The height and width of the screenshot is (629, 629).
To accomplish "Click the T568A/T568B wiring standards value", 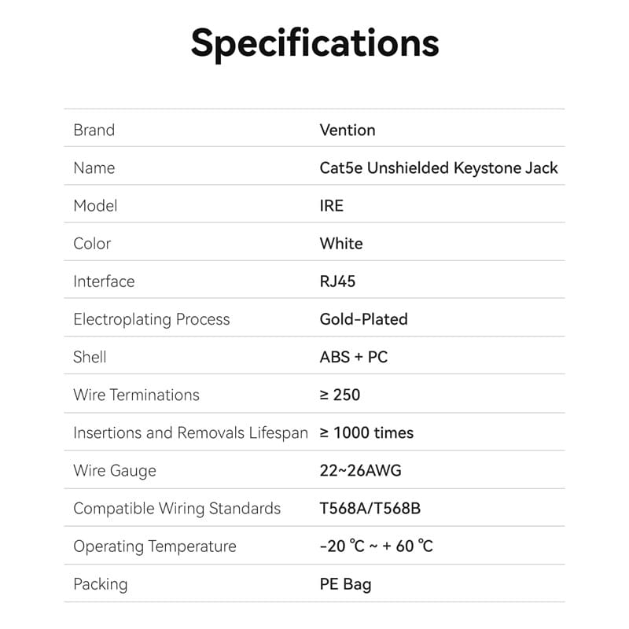I will coord(370,508).
